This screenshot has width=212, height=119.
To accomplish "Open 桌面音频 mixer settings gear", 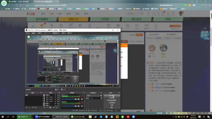I will (x=82, y=106).
